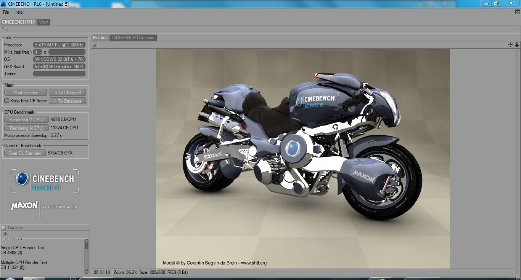Enable Keep Best CB Score checkbox
This screenshot has height=280, width=521.
(6, 101)
